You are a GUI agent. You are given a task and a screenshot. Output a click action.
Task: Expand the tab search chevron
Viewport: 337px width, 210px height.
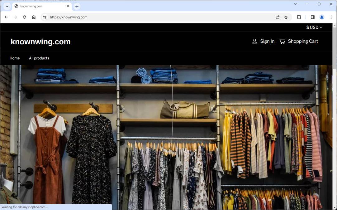[7, 6]
